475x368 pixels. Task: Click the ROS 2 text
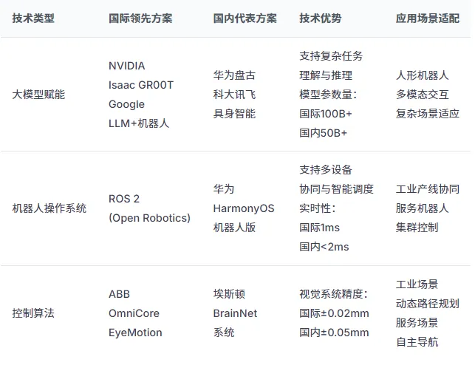pyautogui.click(x=124, y=199)
